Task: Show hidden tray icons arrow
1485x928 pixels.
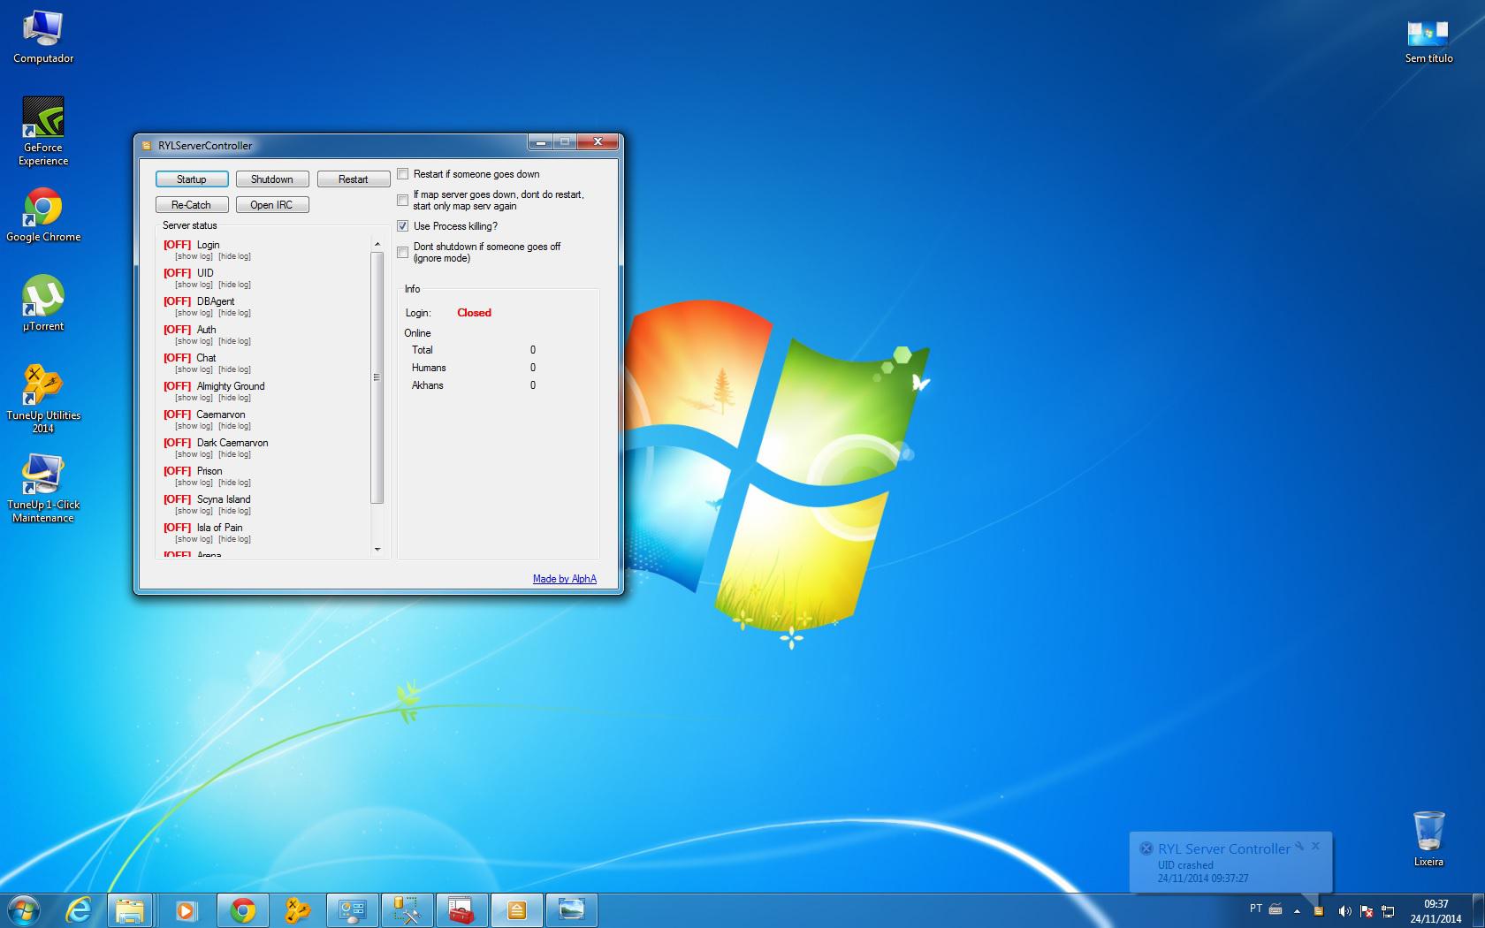Action: (1297, 910)
